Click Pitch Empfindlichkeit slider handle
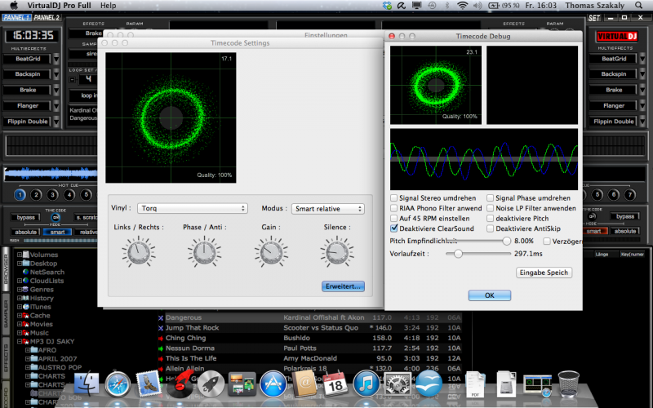Screen dimensions: 653x408 506,241
